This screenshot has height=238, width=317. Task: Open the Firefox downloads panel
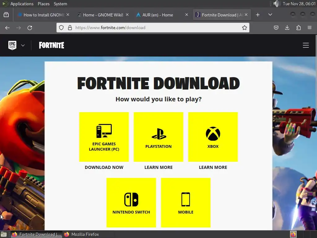click(287, 28)
